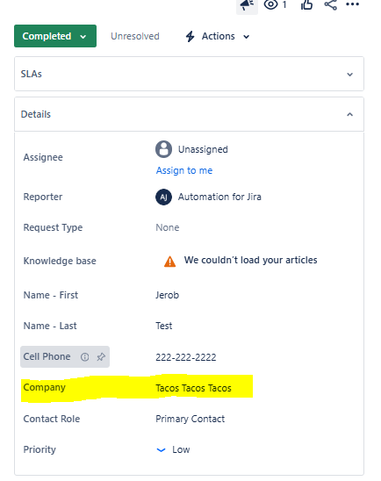Viewport: 381px width, 481px height.
Task: Edit the Company field Tacos Tacos Tacos
Action: point(193,388)
